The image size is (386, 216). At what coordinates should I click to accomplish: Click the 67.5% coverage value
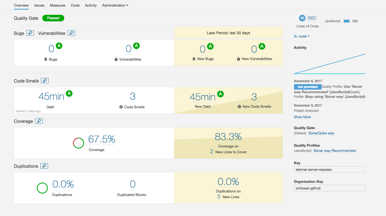pos(102,139)
